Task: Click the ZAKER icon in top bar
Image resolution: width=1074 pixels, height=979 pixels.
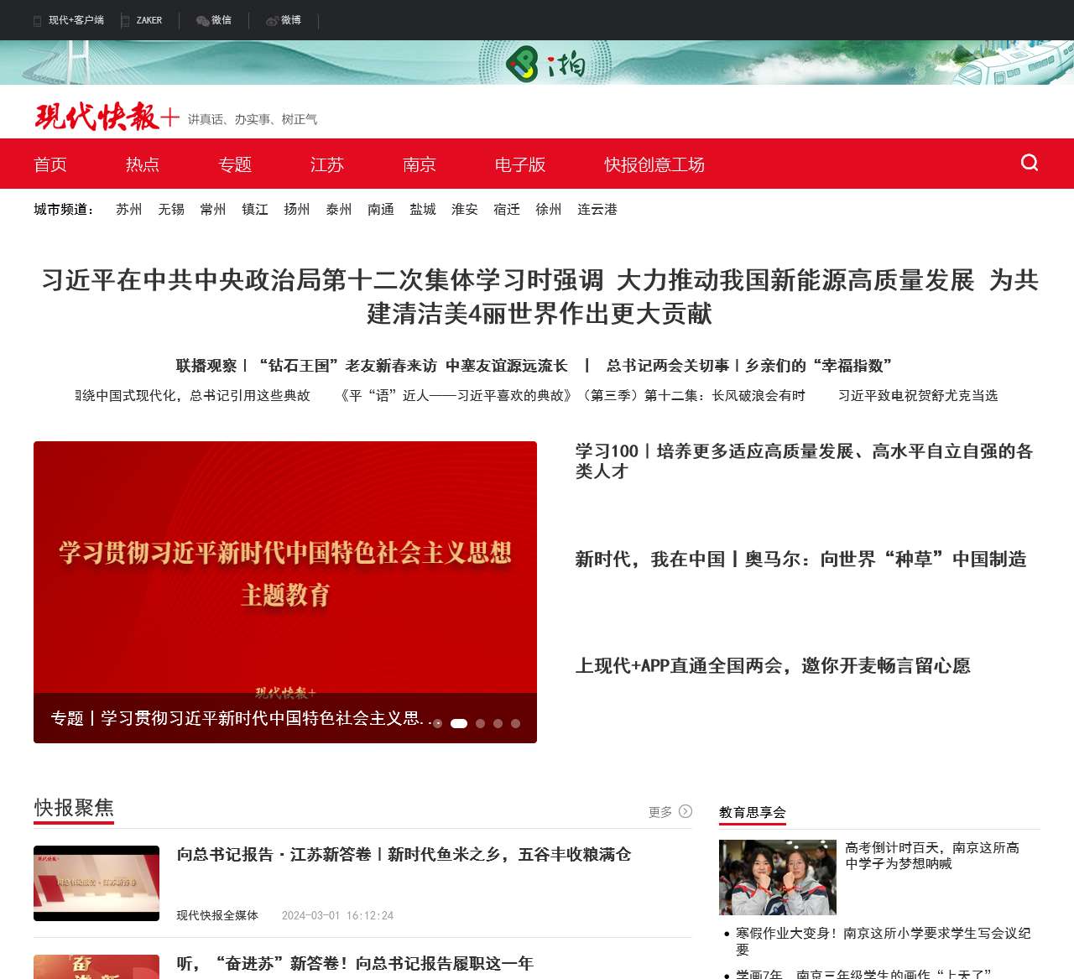Action: (x=125, y=21)
